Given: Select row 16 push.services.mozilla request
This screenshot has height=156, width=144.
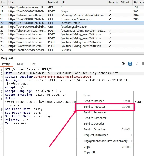Looking at the screenshot, I should [x=72, y=7].
